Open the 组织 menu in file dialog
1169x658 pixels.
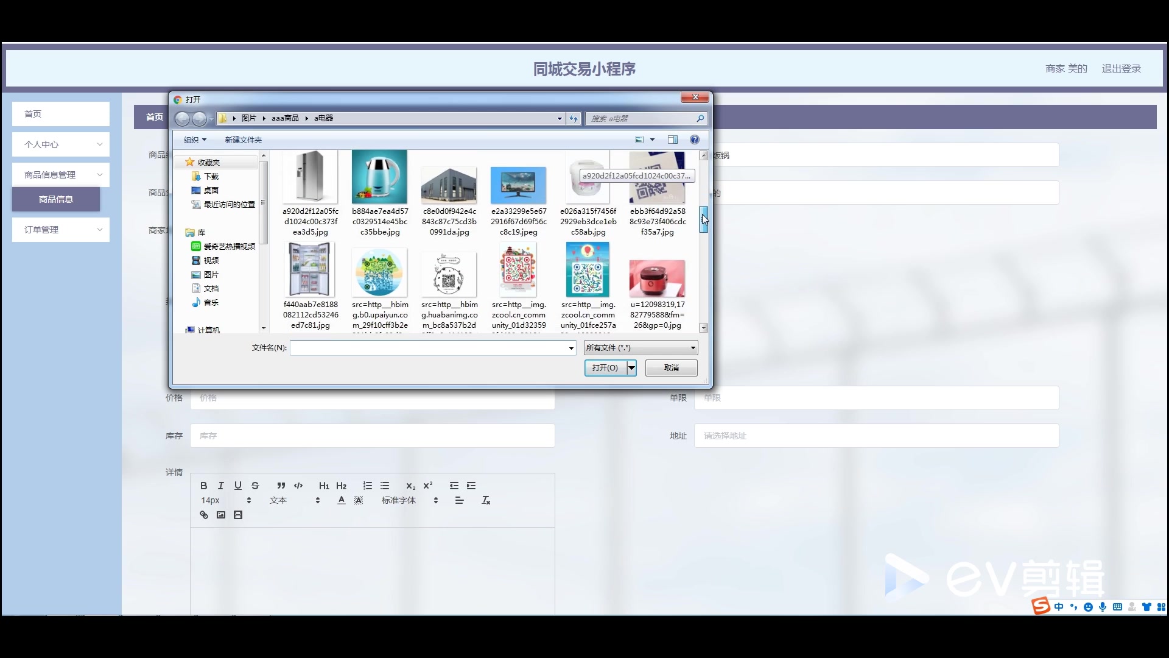click(x=195, y=140)
